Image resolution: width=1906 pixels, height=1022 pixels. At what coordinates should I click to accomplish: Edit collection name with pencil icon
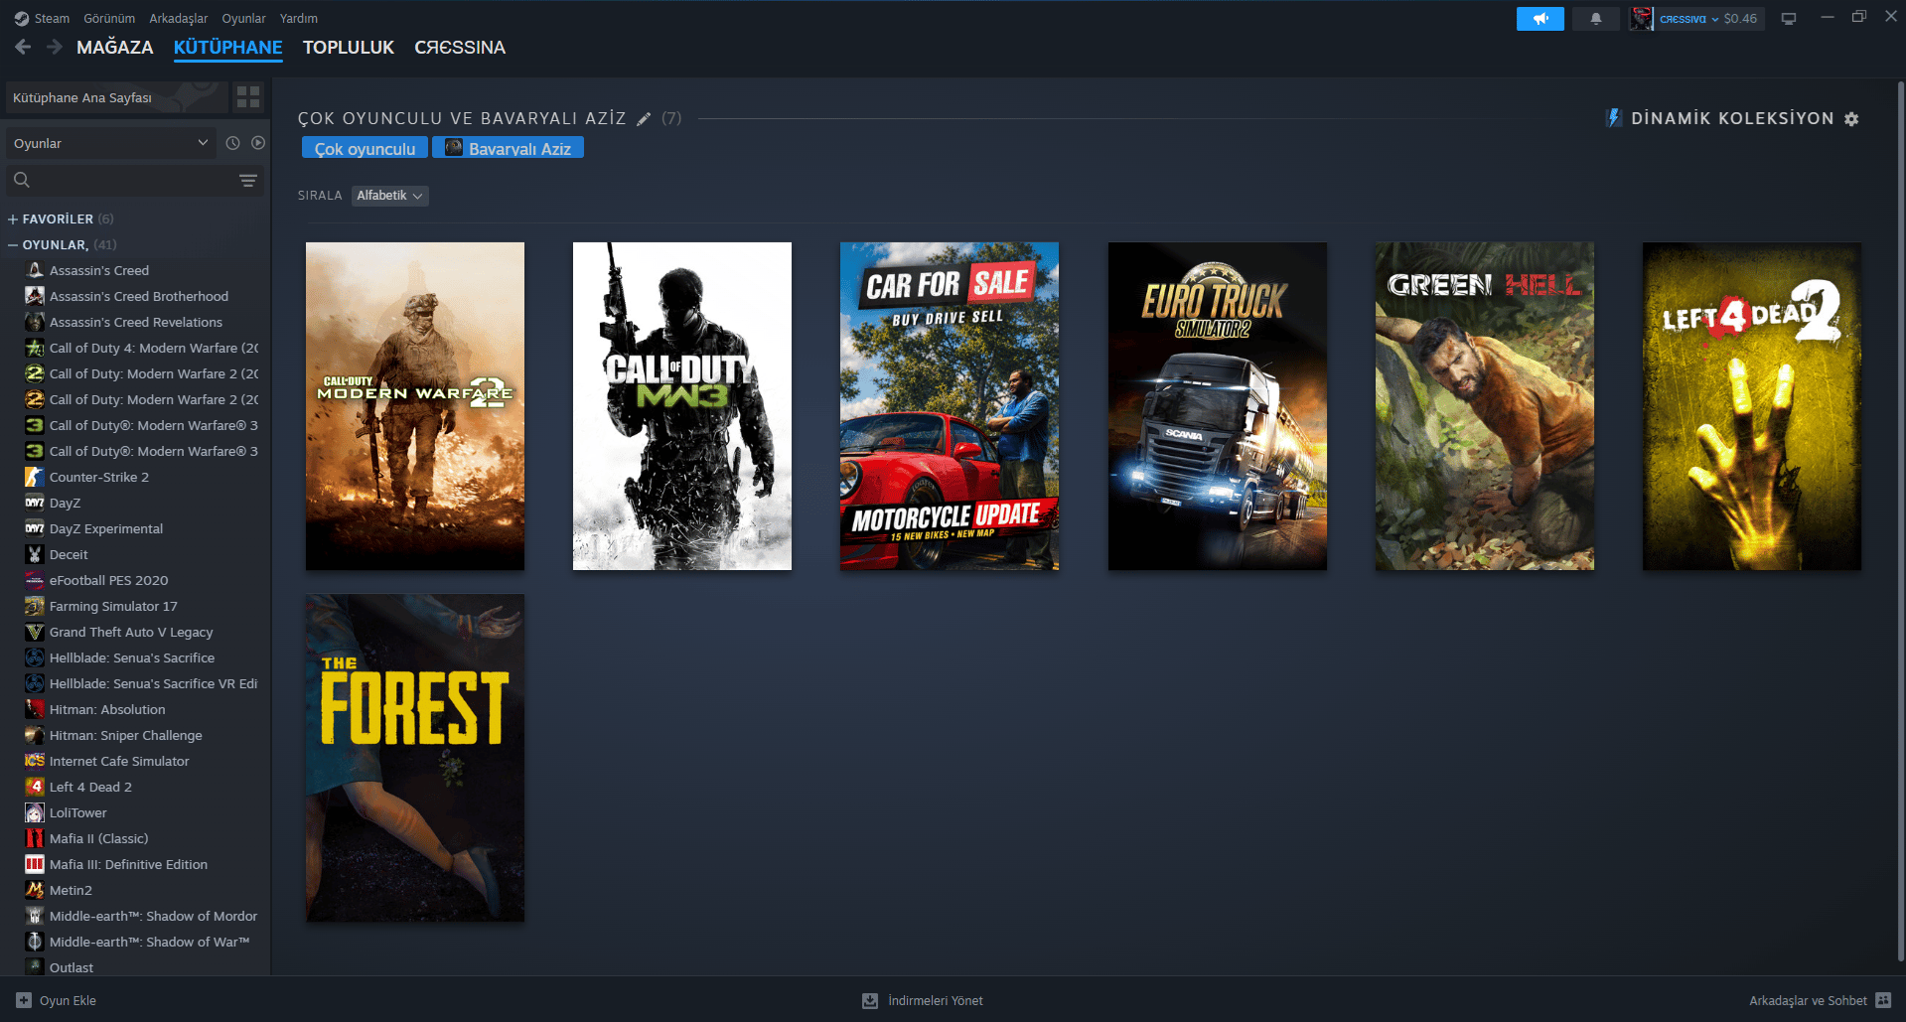[644, 119]
